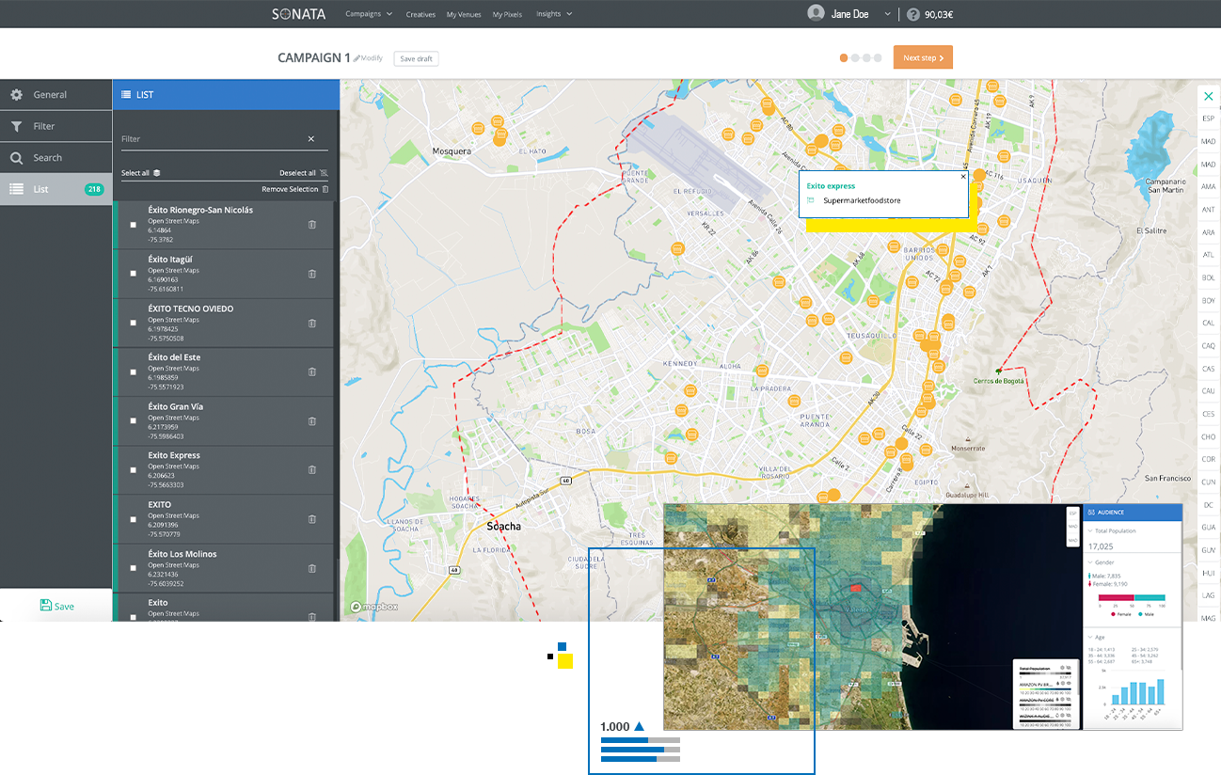Select the HUI region in the right strip
Viewport: 1221px width, 775px height.
point(1209,572)
